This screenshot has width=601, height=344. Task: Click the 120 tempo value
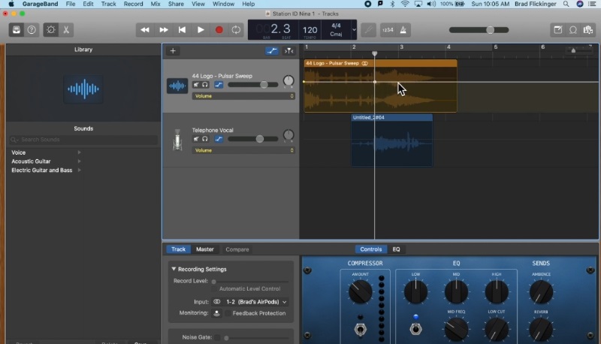(x=310, y=30)
